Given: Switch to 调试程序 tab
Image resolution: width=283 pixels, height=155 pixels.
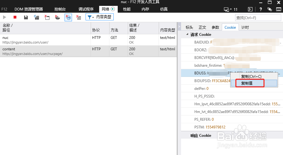Looking at the screenshot, I should pos(86,9).
